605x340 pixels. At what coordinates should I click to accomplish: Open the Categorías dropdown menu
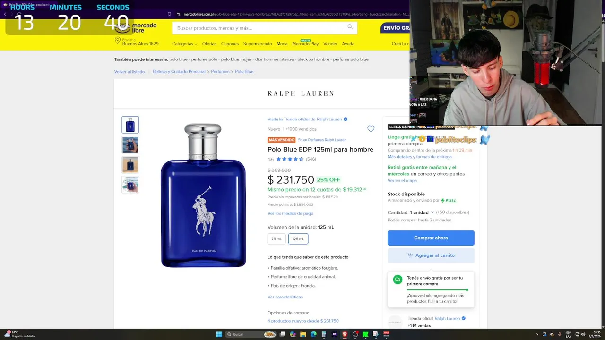coord(184,44)
